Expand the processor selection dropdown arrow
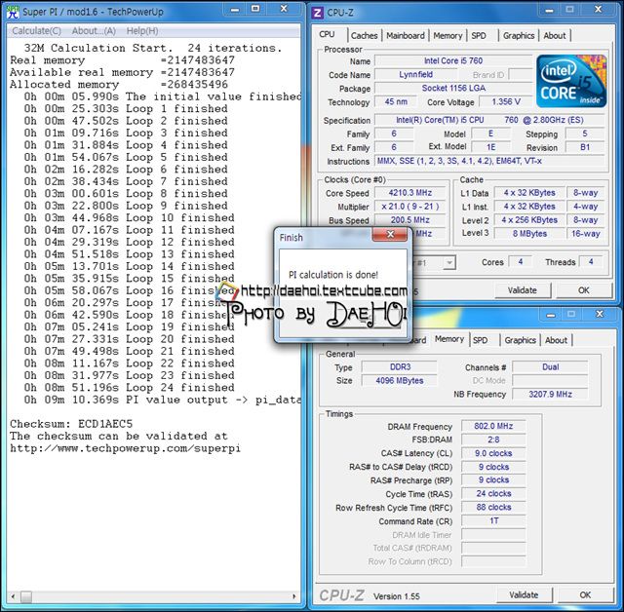Viewport: 624px width, 612px height. (449, 263)
